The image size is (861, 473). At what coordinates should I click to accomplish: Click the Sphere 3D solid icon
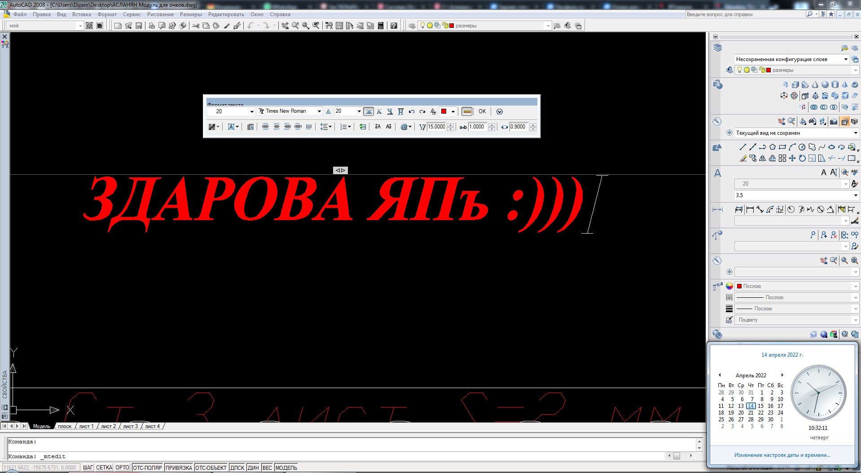coord(825,84)
